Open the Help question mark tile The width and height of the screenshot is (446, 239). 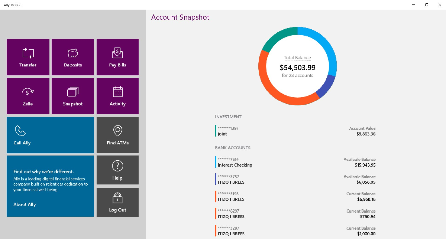[117, 170]
